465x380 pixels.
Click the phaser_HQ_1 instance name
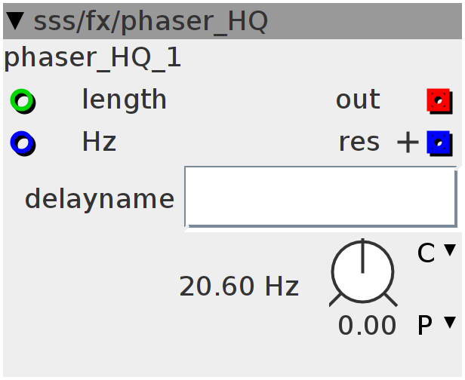[x=92, y=57]
